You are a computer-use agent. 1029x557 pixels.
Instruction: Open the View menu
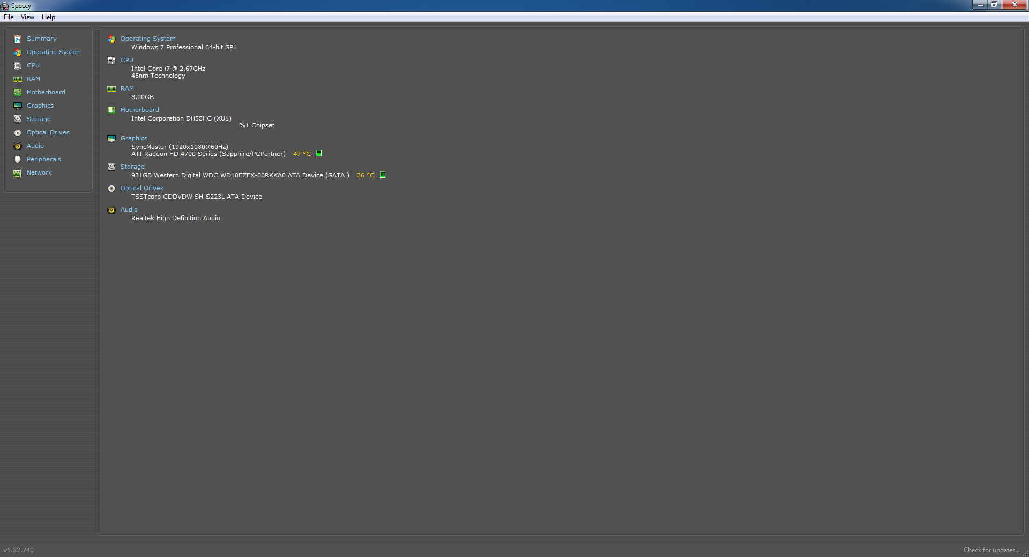pyautogui.click(x=27, y=17)
